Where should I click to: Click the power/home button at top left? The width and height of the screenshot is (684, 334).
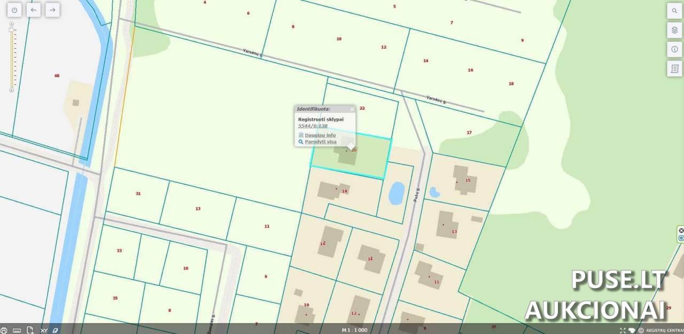14,10
